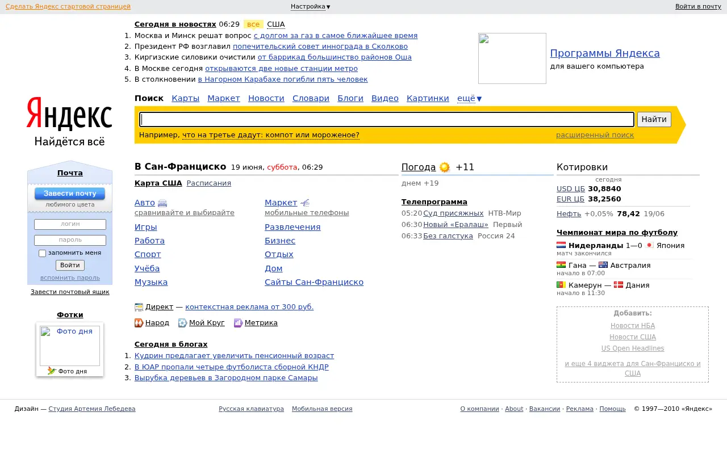This screenshot has height=454, width=727.
Task: Click the Australia flag icon
Action: coord(603,265)
